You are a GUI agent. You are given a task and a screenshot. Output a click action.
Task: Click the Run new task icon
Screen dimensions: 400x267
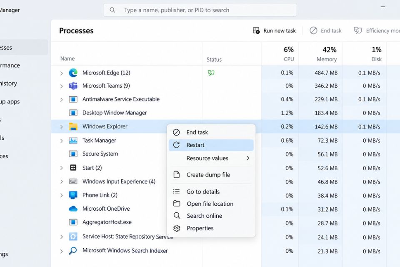coord(256,30)
